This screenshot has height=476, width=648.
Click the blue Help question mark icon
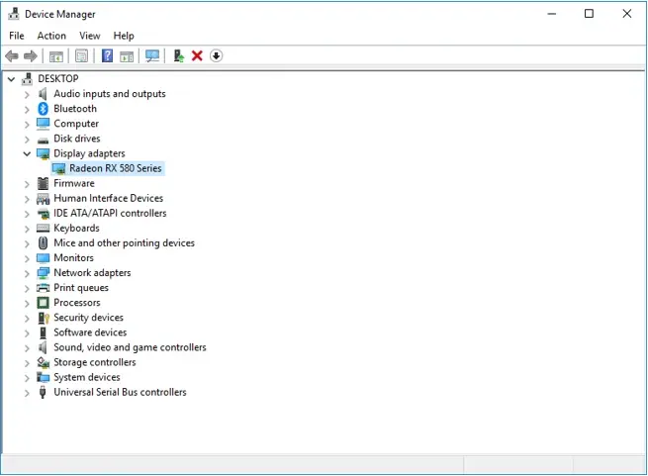tap(107, 55)
